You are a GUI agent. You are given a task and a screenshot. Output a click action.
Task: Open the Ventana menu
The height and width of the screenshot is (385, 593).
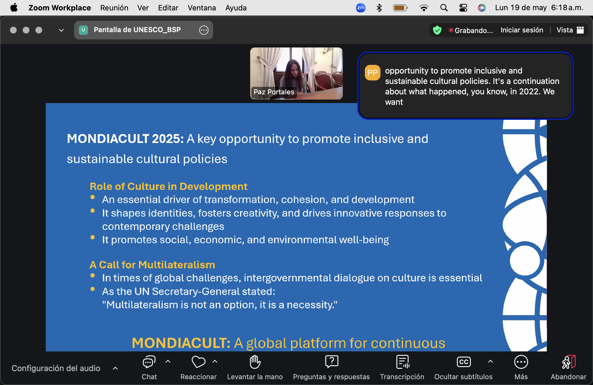point(202,8)
